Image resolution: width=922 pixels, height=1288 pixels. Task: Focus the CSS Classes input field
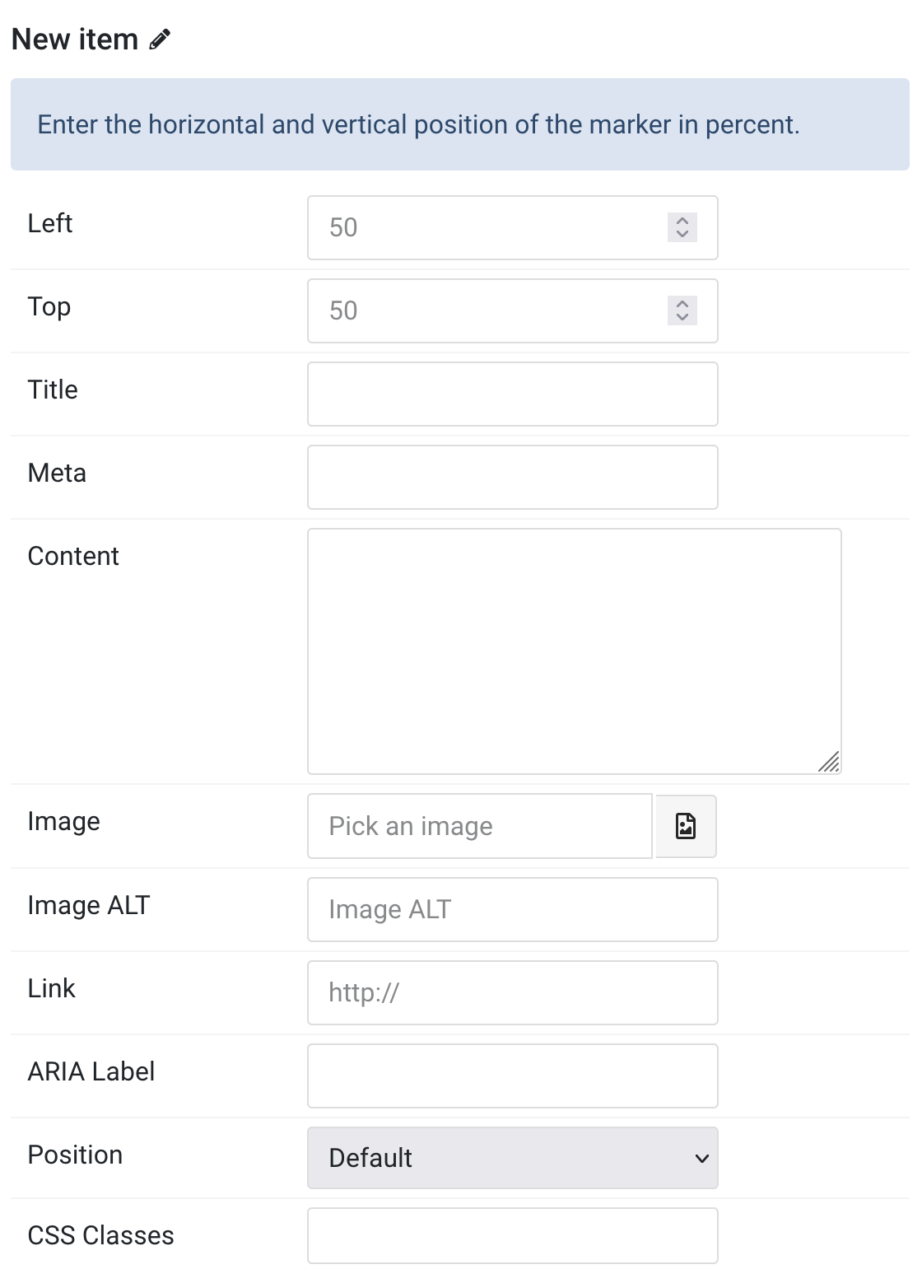513,1235
